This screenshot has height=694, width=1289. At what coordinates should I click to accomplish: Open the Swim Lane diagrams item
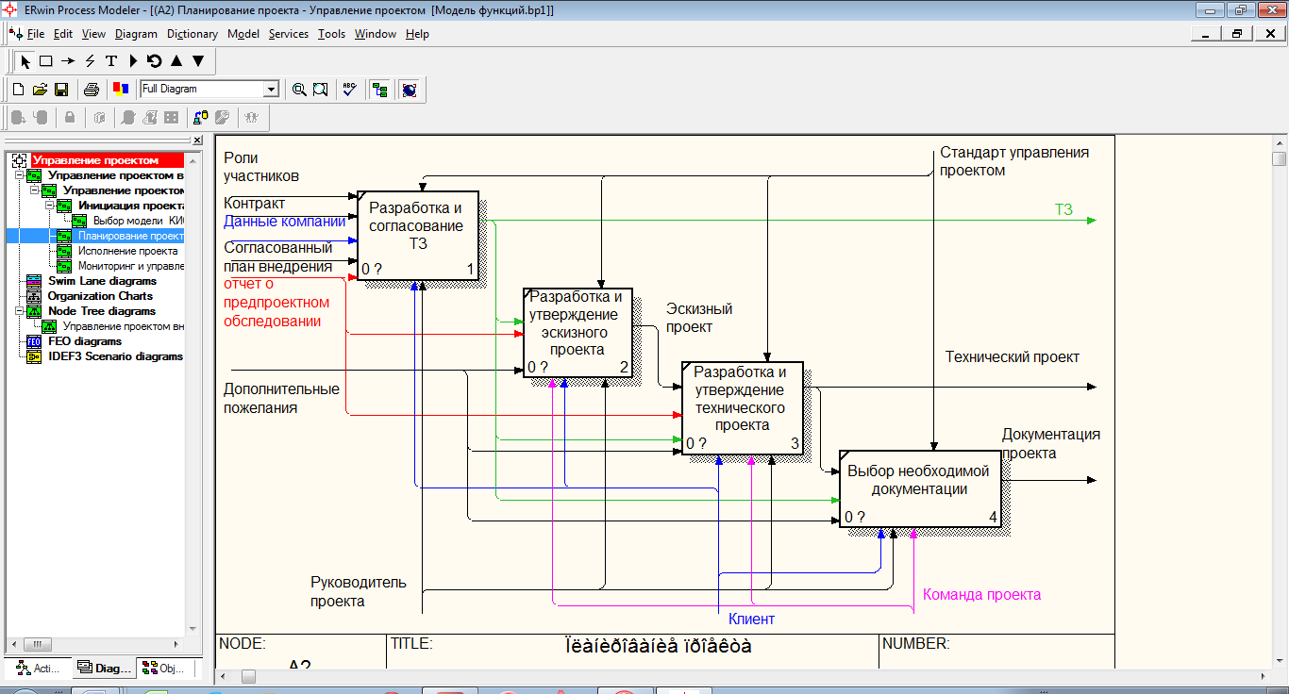102,281
